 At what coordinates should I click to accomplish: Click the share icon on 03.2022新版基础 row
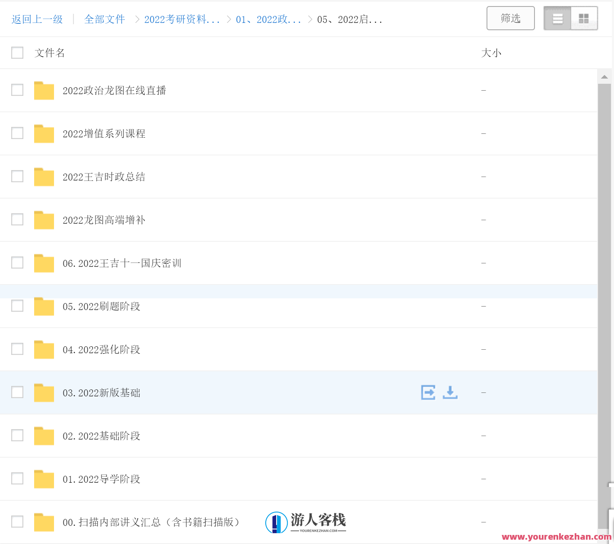(428, 392)
